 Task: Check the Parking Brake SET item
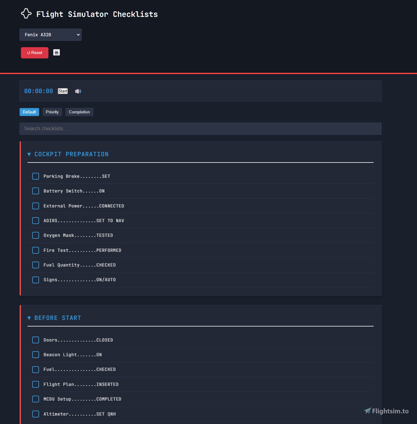[x=35, y=176]
